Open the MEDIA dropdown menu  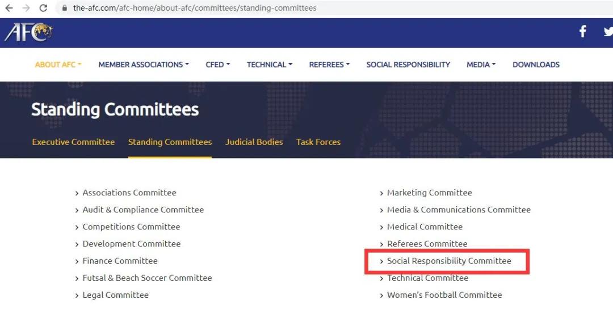pyautogui.click(x=481, y=65)
